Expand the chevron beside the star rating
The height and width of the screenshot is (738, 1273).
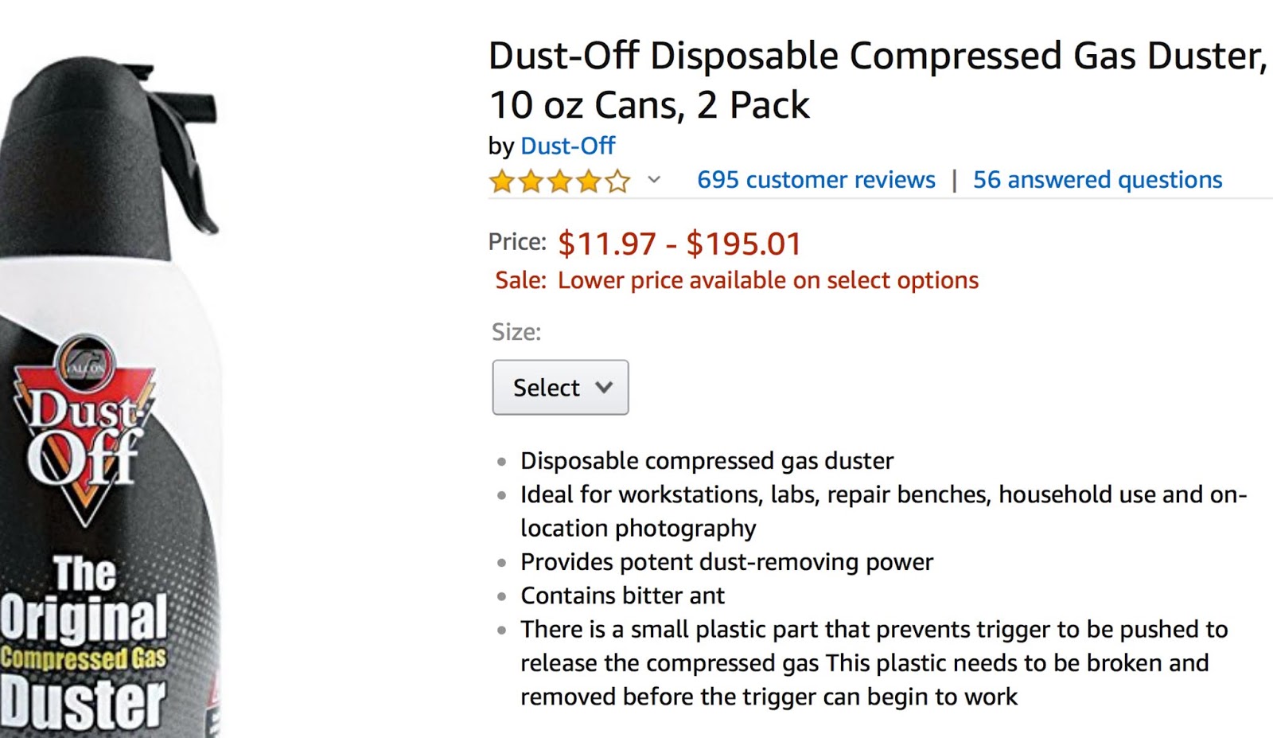[x=654, y=180]
